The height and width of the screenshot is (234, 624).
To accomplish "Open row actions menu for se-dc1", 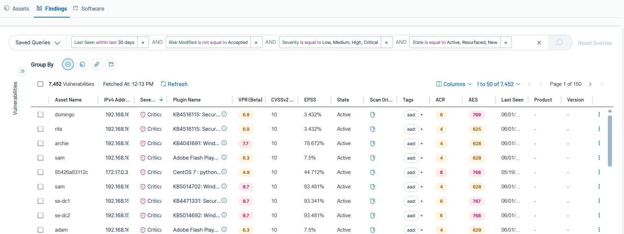I will pyautogui.click(x=599, y=201).
